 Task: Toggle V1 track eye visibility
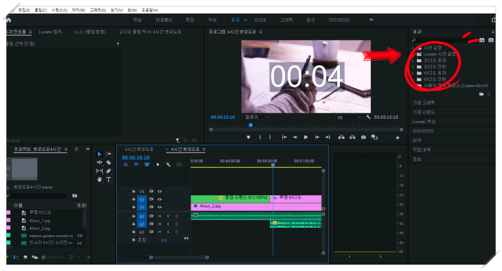pos(159,207)
